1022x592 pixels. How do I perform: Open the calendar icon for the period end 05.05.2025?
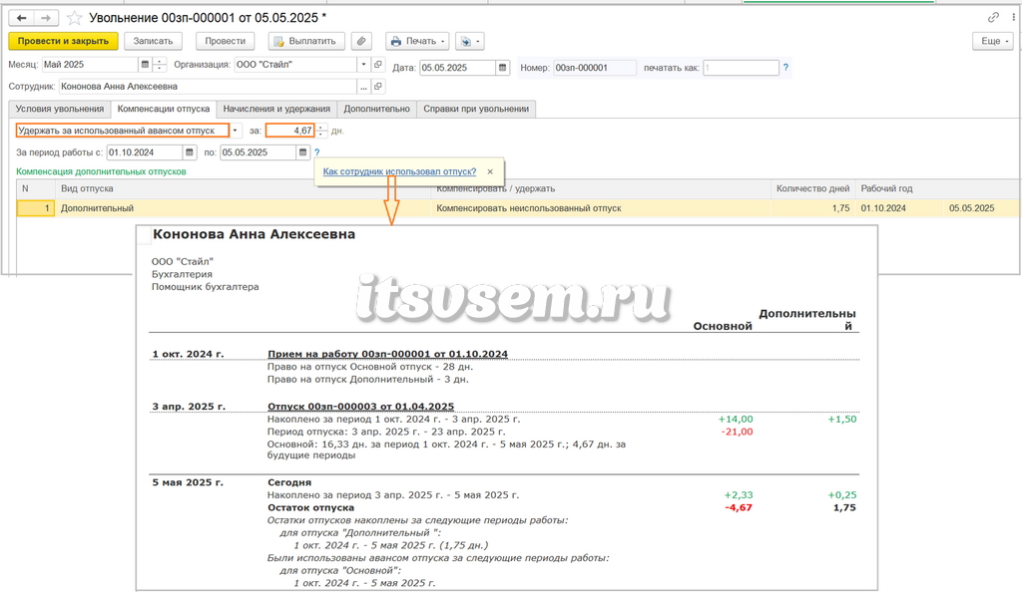click(x=302, y=152)
